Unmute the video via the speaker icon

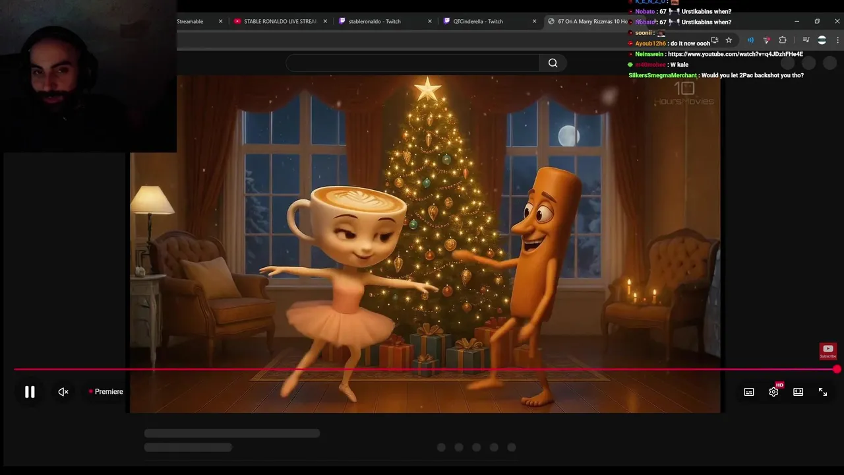coord(63,392)
